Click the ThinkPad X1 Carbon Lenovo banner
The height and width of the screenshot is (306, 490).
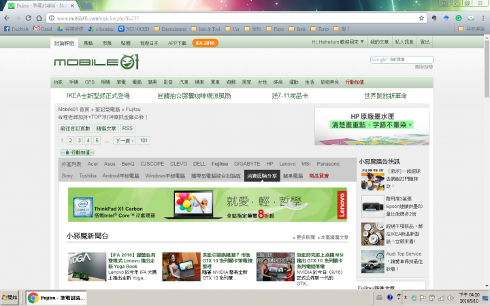click(208, 205)
